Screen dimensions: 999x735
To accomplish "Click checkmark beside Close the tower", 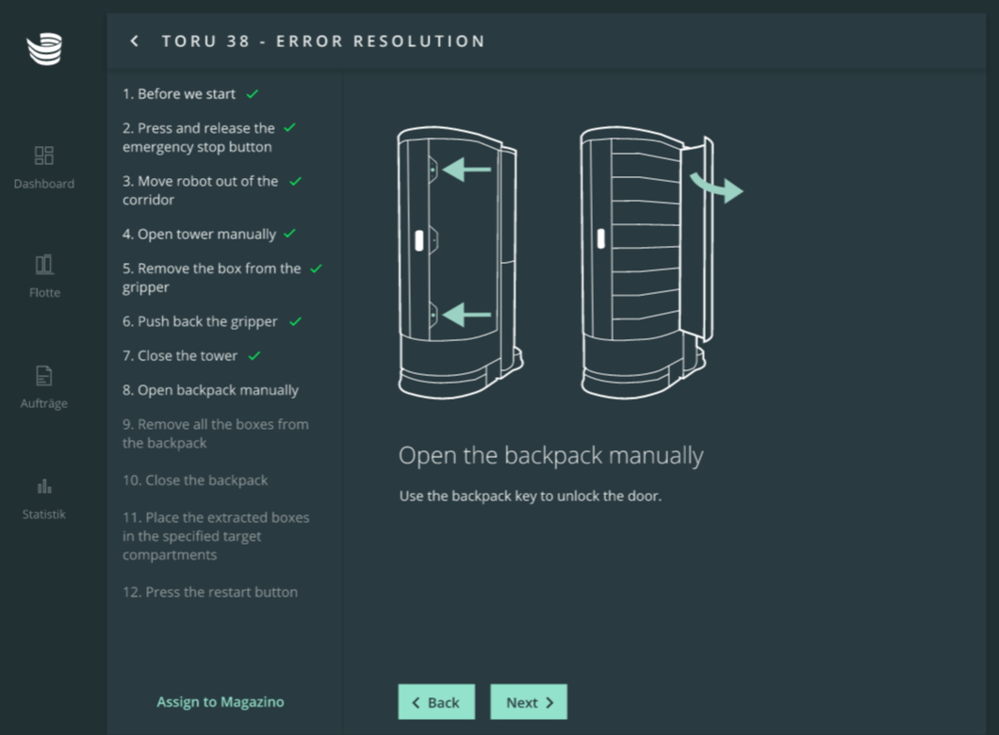I will point(254,355).
